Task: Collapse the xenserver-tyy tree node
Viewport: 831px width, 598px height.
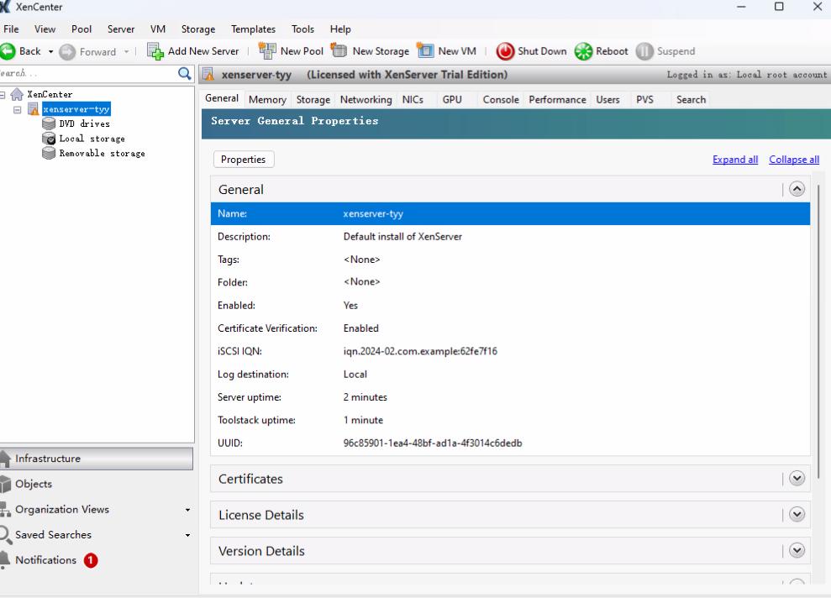Action: 18,109
